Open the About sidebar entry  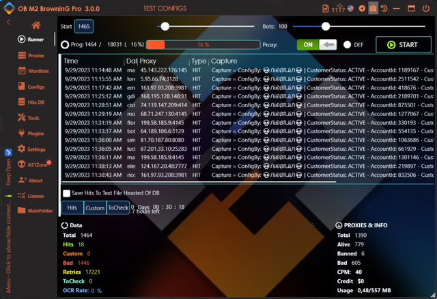click(x=30, y=180)
